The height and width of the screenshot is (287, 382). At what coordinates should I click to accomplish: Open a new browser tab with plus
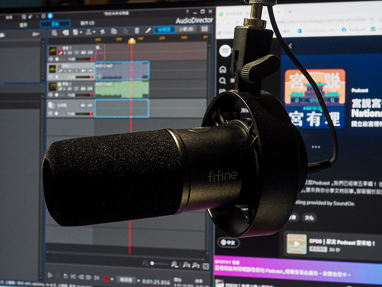[290, 12]
